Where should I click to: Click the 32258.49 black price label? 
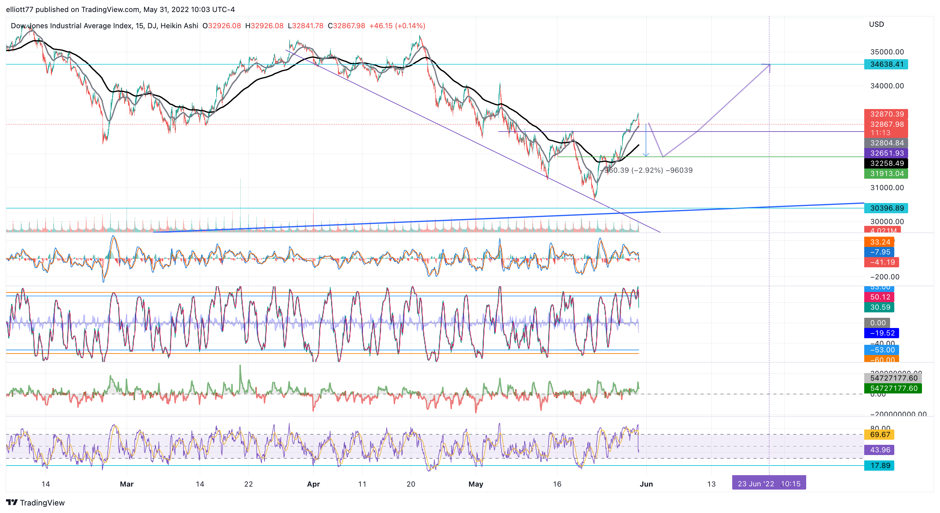[x=886, y=163]
